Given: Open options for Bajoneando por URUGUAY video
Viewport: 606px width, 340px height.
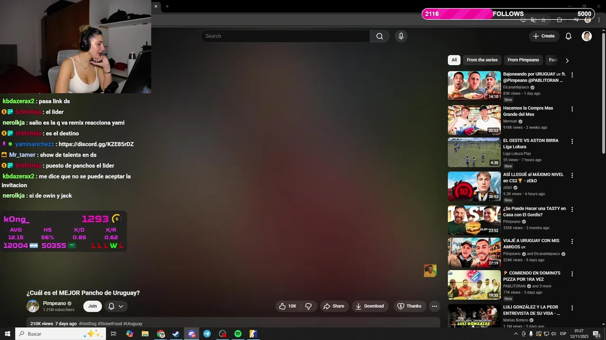Looking at the screenshot, I should point(572,75).
